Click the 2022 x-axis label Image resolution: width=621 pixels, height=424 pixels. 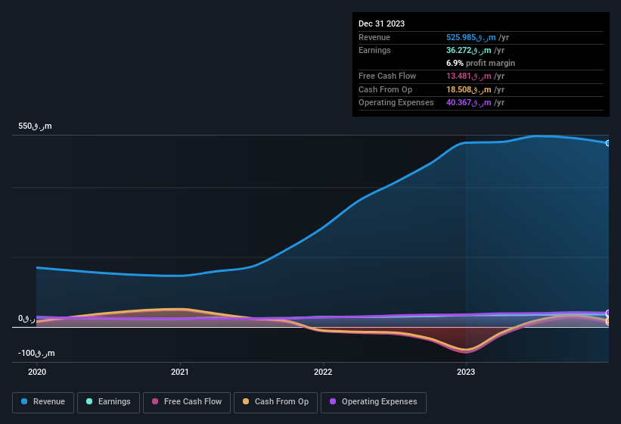coord(323,372)
